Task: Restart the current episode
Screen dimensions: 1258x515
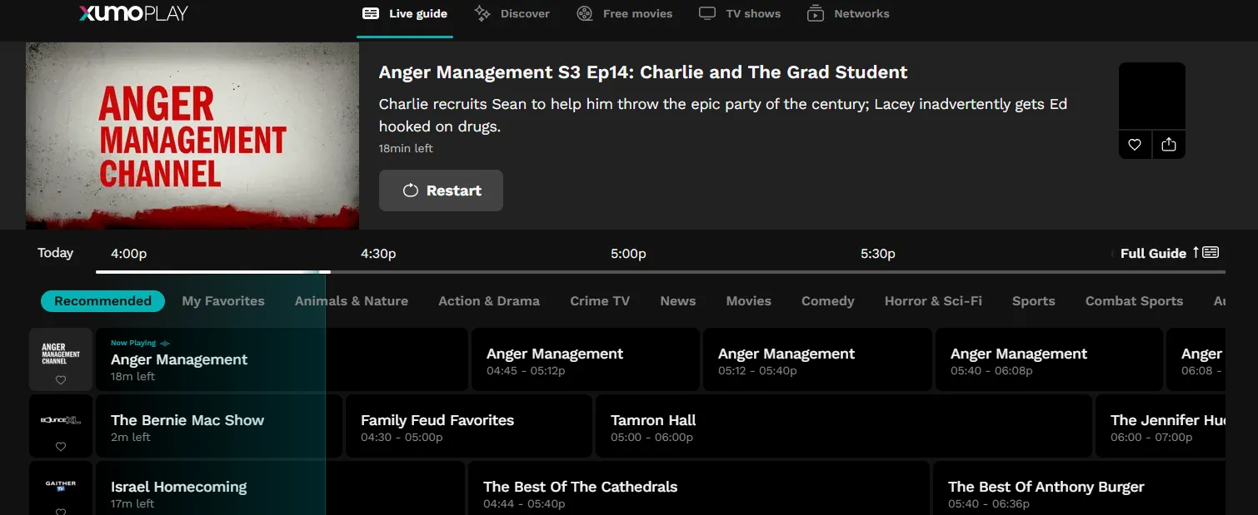Action: point(441,191)
